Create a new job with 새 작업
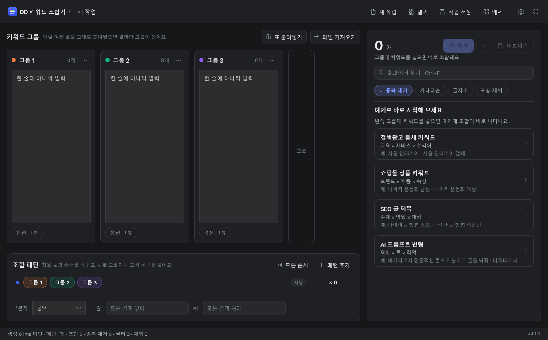This screenshot has width=548, height=340. (383, 12)
